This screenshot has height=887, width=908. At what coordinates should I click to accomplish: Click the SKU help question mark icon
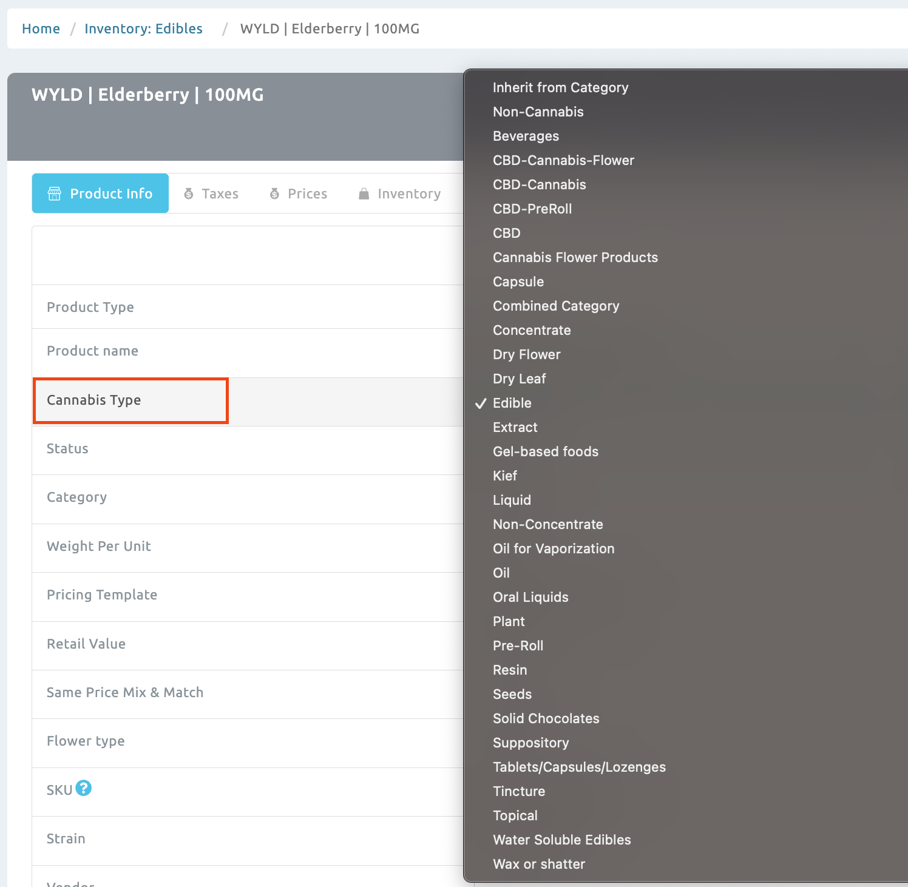coord(84,788)
